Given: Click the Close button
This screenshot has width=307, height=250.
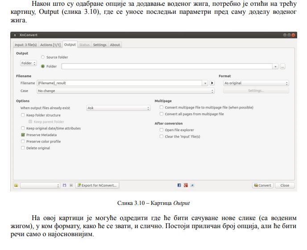Looking at the screenshot, I should [x=285, y=185].
